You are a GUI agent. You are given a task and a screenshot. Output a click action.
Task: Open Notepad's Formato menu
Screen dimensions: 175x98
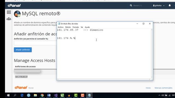coord(76,27)
